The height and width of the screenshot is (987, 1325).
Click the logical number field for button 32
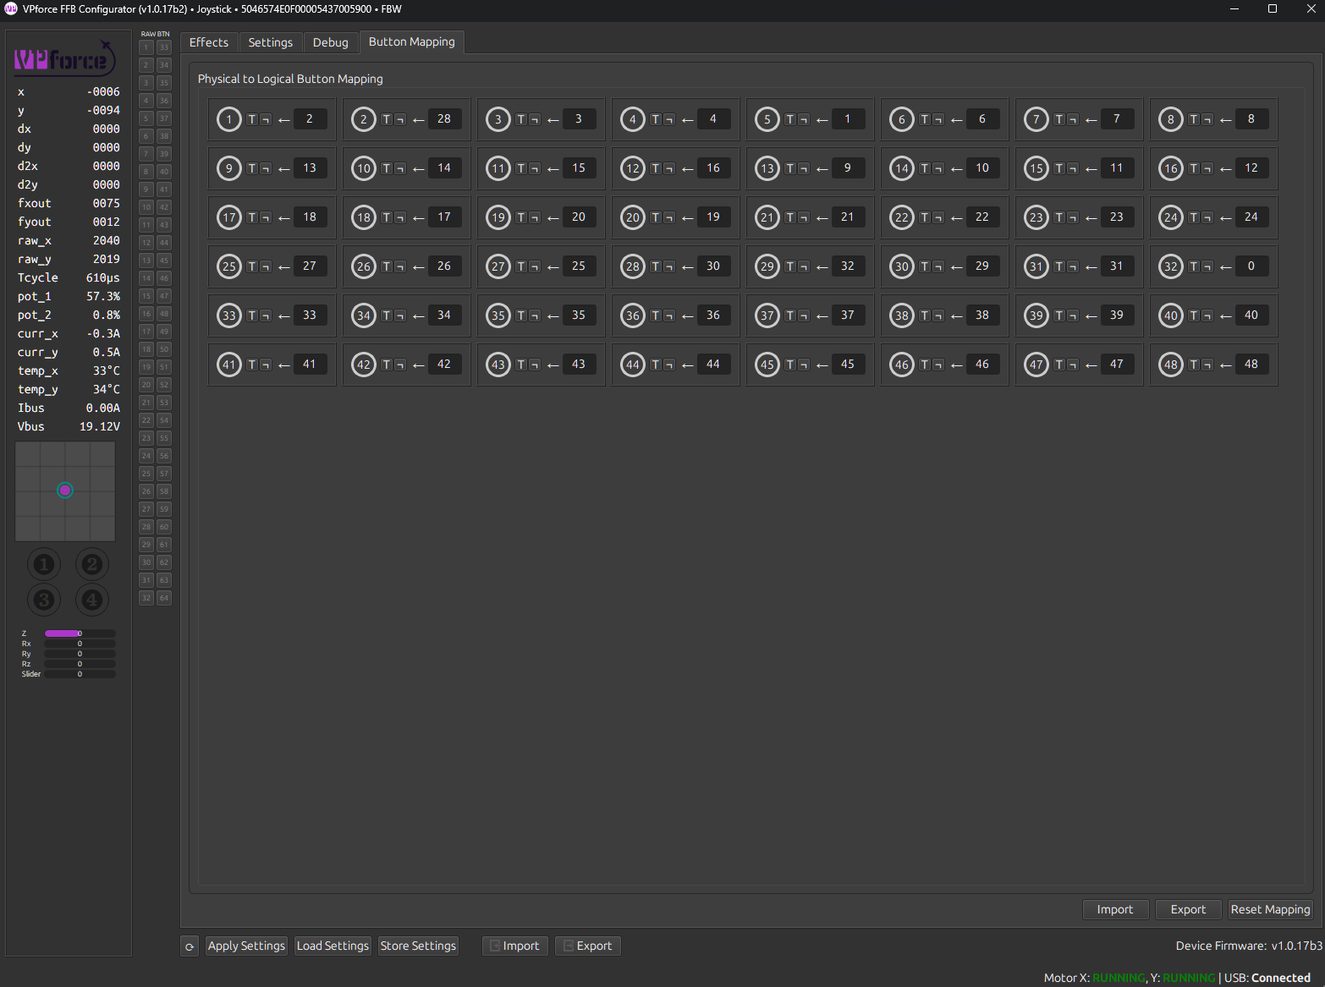(x=1251, y=266)
